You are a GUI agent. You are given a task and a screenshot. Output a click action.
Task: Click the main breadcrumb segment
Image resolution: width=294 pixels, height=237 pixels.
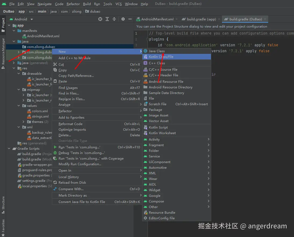coord(42,12)
